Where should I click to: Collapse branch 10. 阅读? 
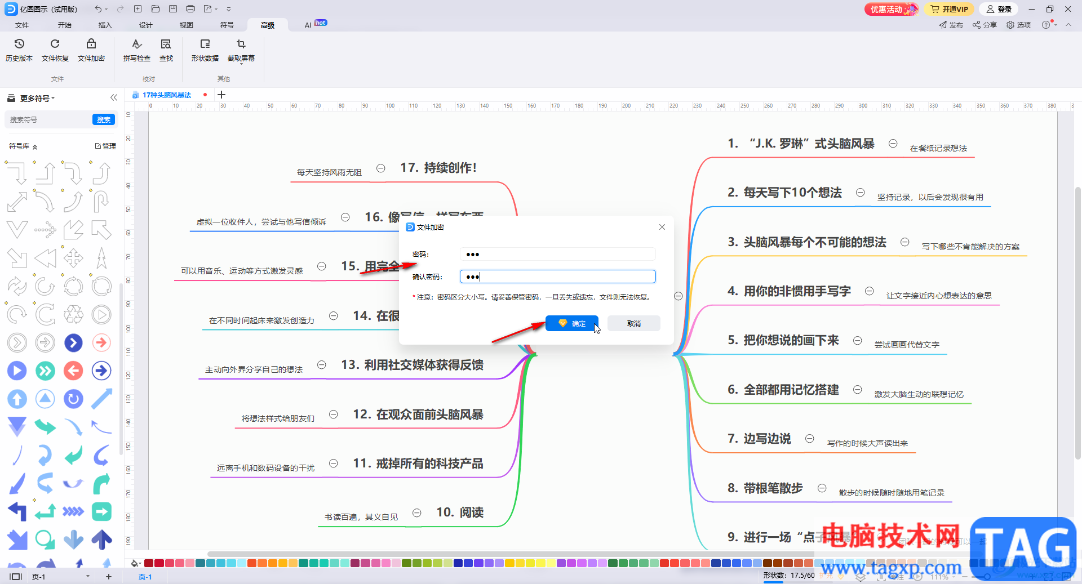(x=417, y=513)
